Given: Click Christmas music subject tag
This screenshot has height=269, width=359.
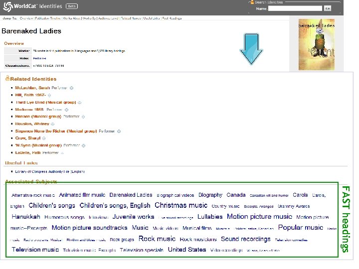Looking at the screenshot, I should coord(181,205).
